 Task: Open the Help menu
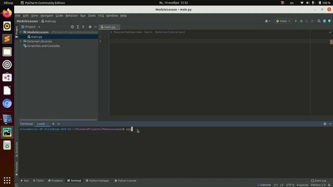pyautogui.click(x=123, y=16)
